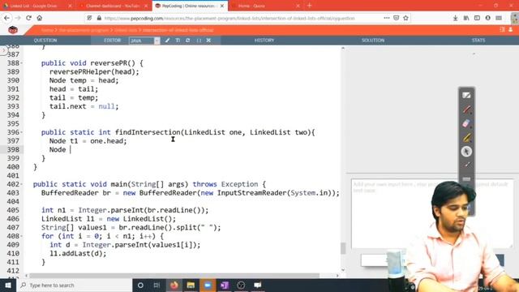
Task: Bookmark this page with the star icon
Action: click(x=405, y=18)
